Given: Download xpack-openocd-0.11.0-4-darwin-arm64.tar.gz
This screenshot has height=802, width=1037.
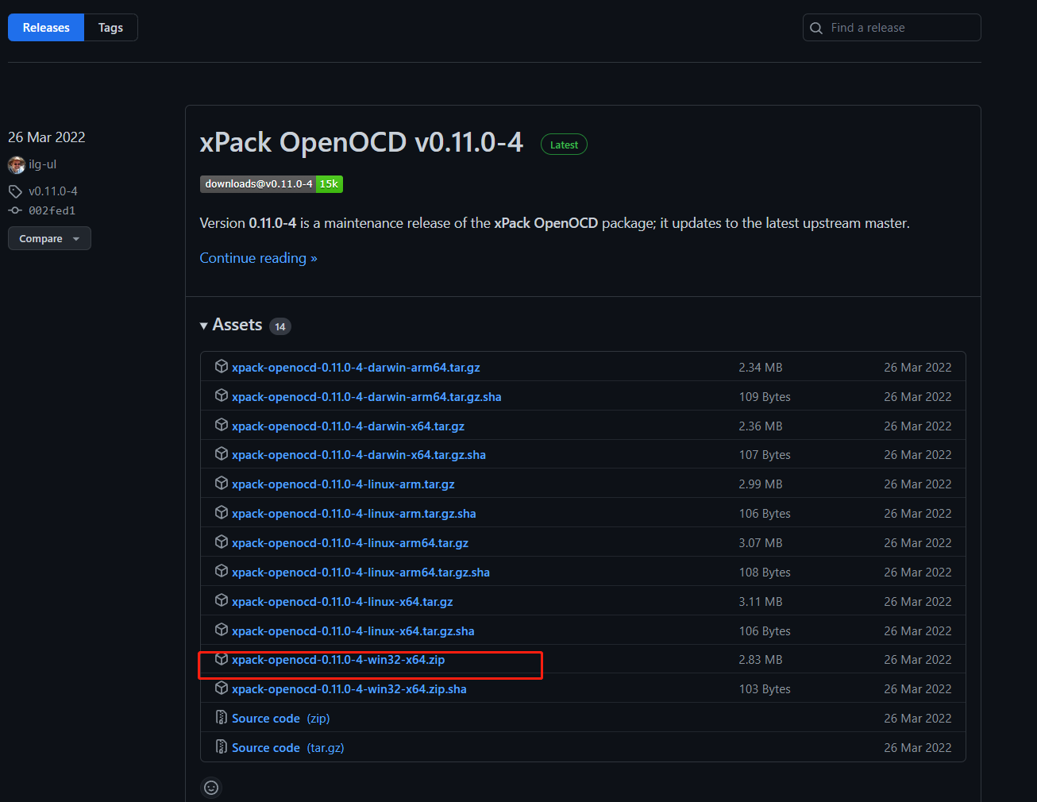Looking at the screenshot, I should (356, 368).
